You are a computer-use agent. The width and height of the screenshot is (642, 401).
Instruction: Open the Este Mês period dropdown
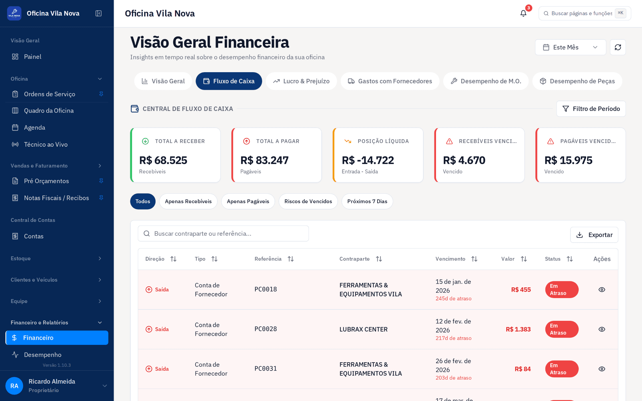pos(570,47)
